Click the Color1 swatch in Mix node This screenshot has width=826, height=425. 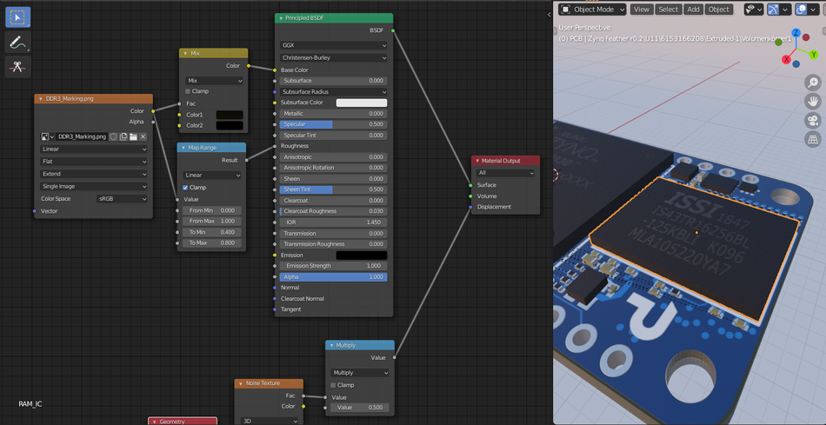[x=230, y=115]
